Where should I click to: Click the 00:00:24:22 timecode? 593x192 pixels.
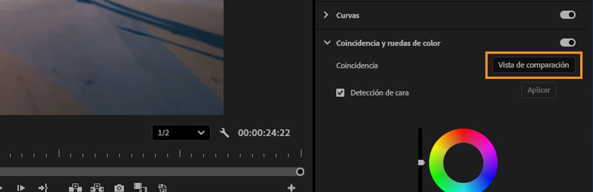[x=264, y=133]
